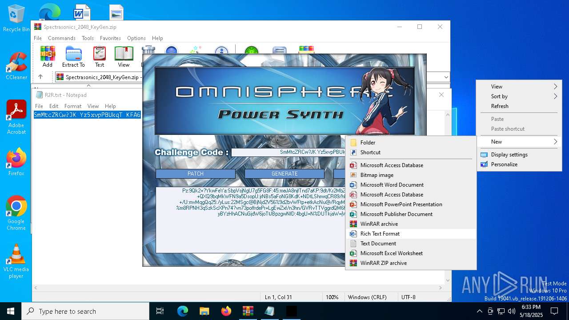
Task: Switch to WinRAR in the taskbar
Action: pos(248,311)
